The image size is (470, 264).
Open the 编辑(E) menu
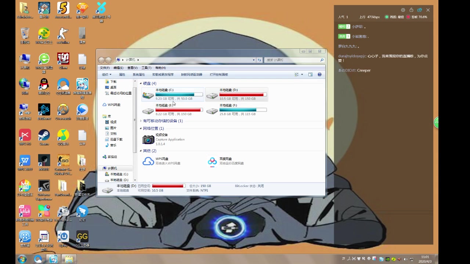(x=118, y=68)
